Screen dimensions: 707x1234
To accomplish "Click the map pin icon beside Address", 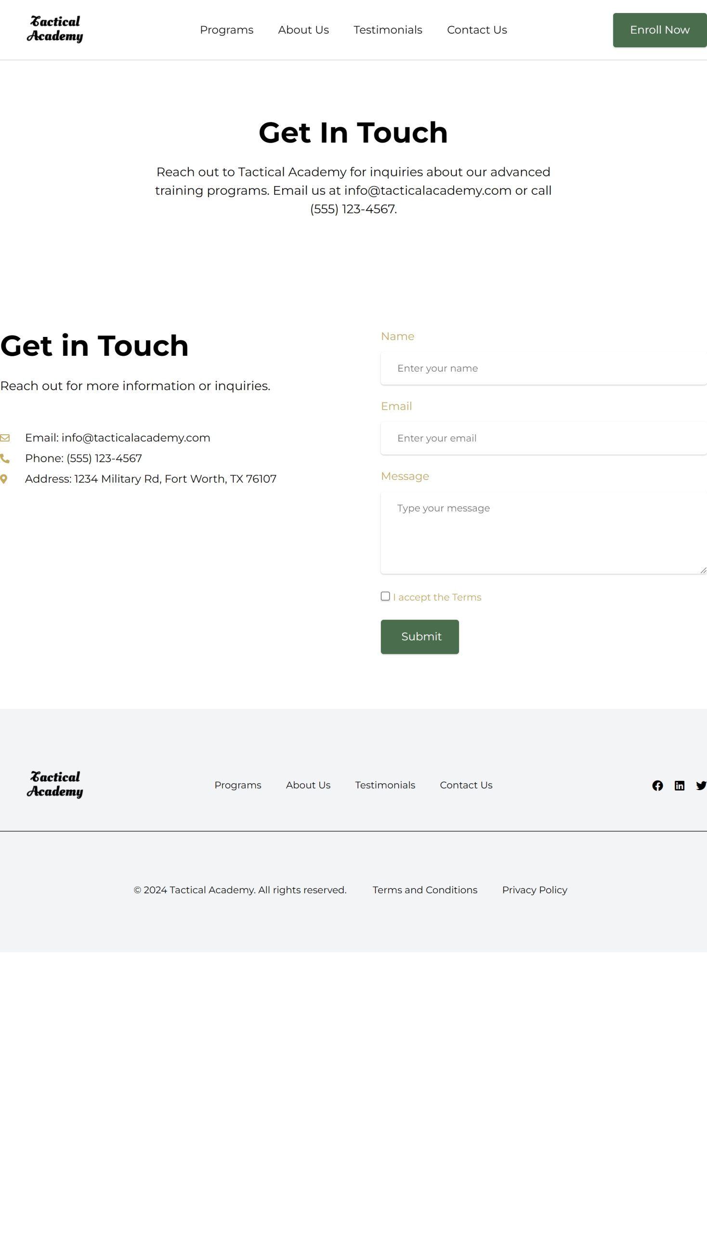I will [4, 479].
